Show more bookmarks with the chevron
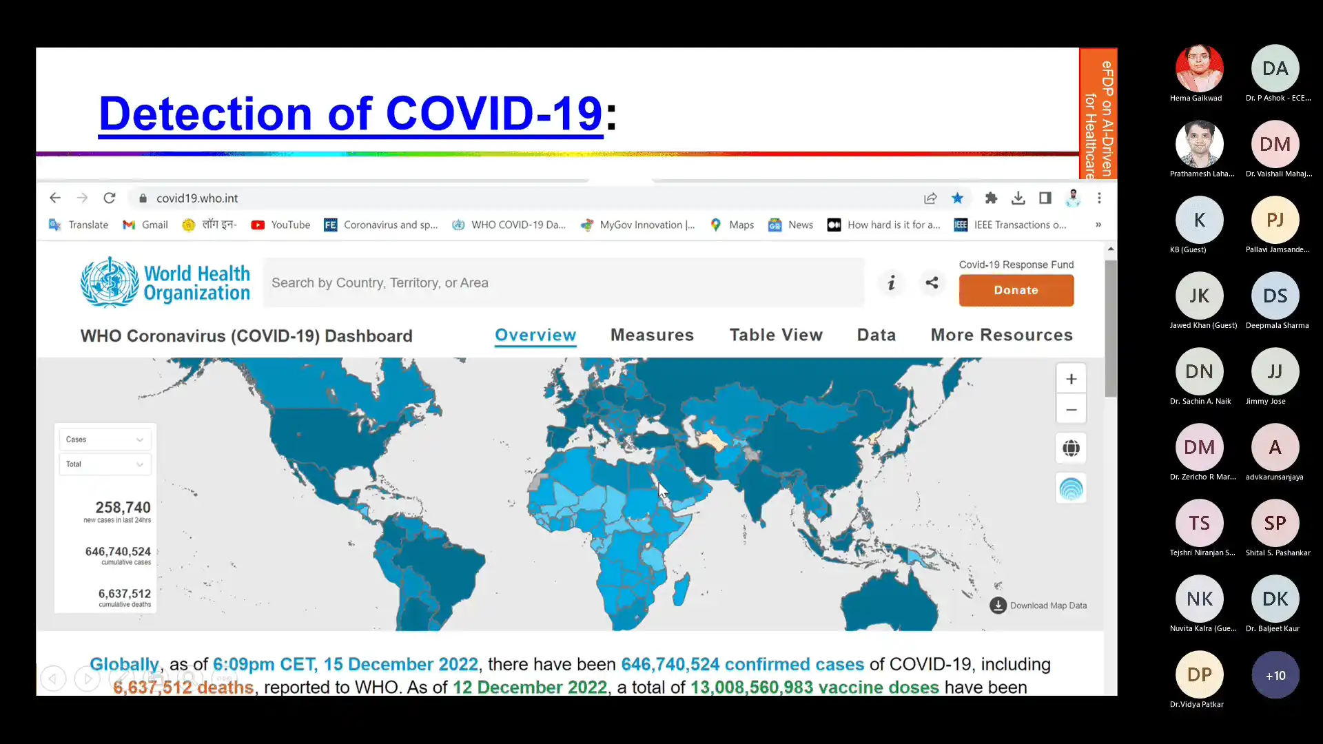This screenshot has width=1323, height=744. [1098, 225]
